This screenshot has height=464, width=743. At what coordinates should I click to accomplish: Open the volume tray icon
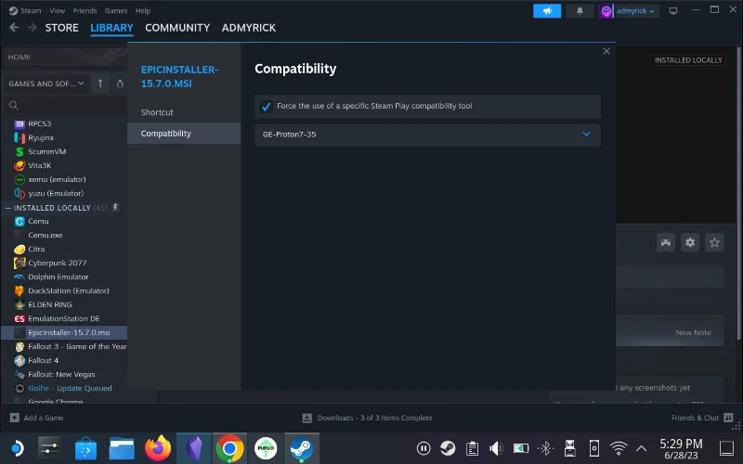(496, 448)
